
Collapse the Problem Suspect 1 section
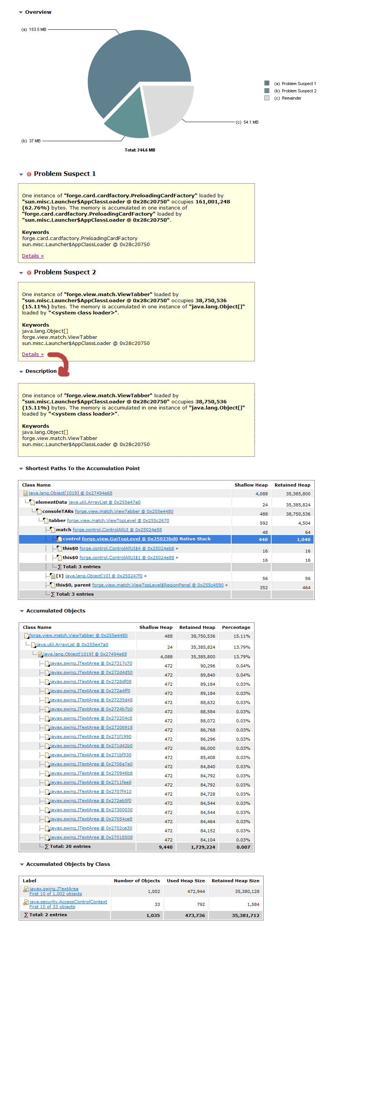[21, 174]
